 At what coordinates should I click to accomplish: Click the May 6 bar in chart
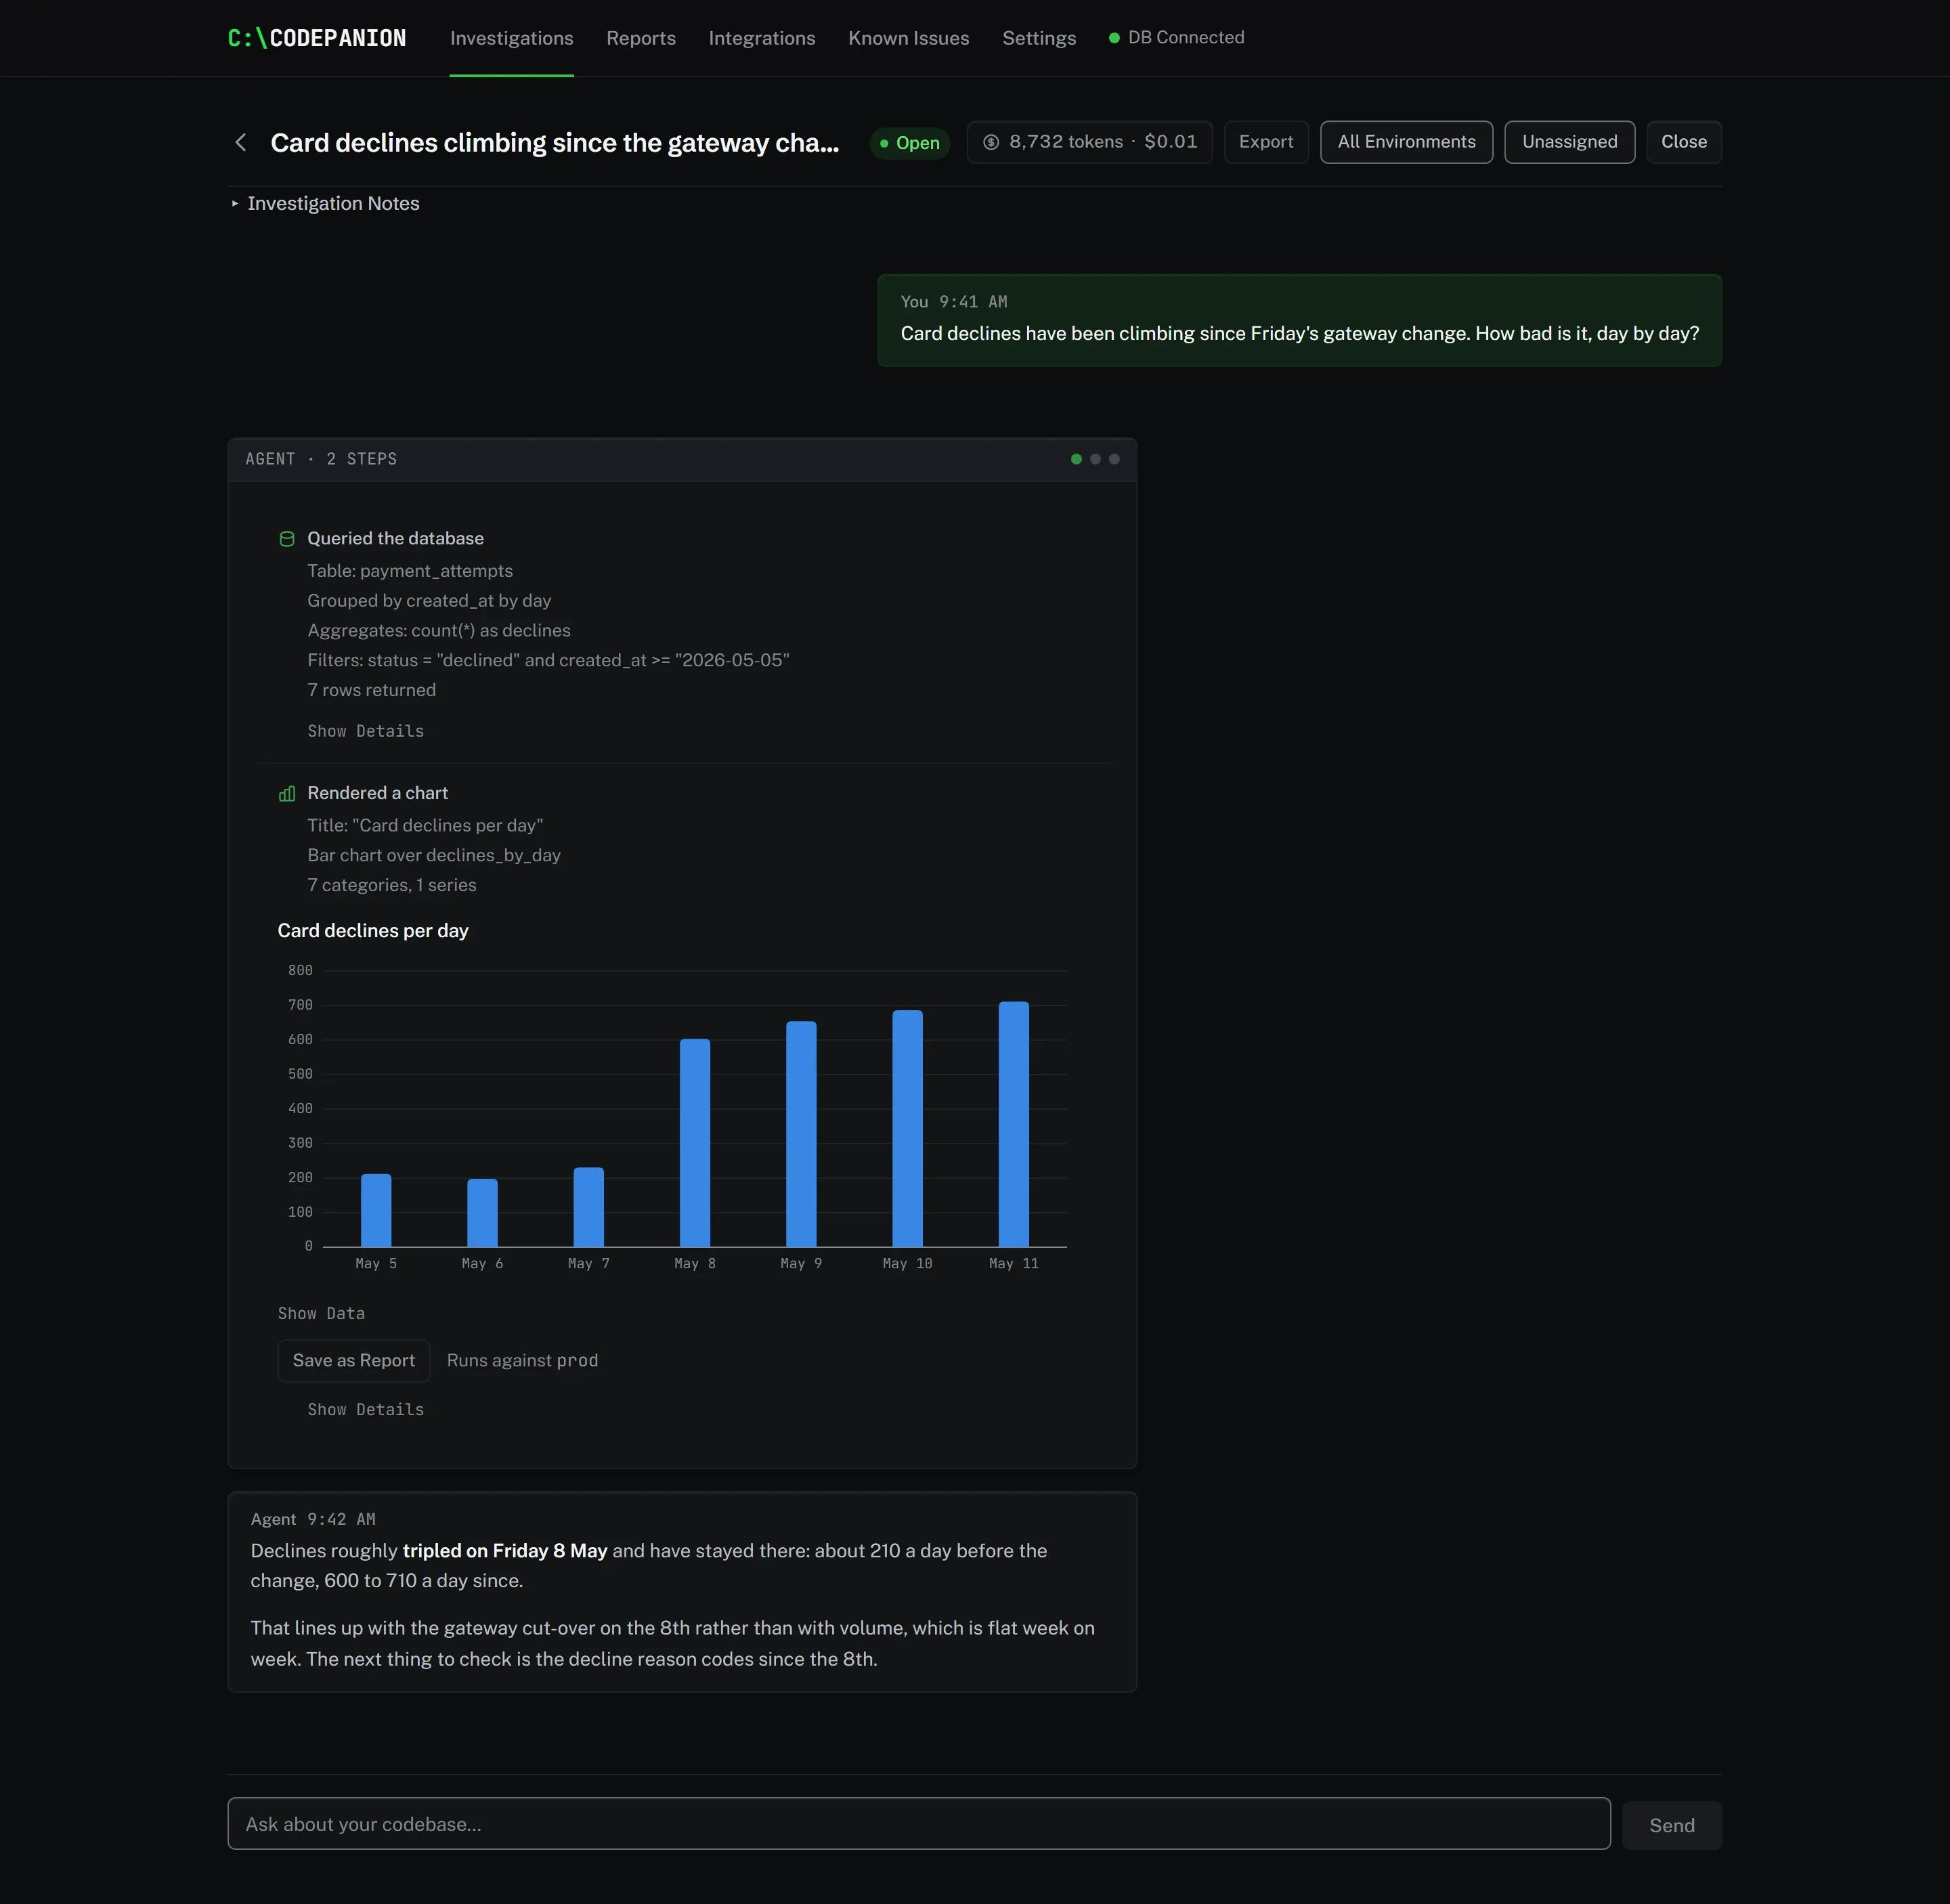point(482,1213)
